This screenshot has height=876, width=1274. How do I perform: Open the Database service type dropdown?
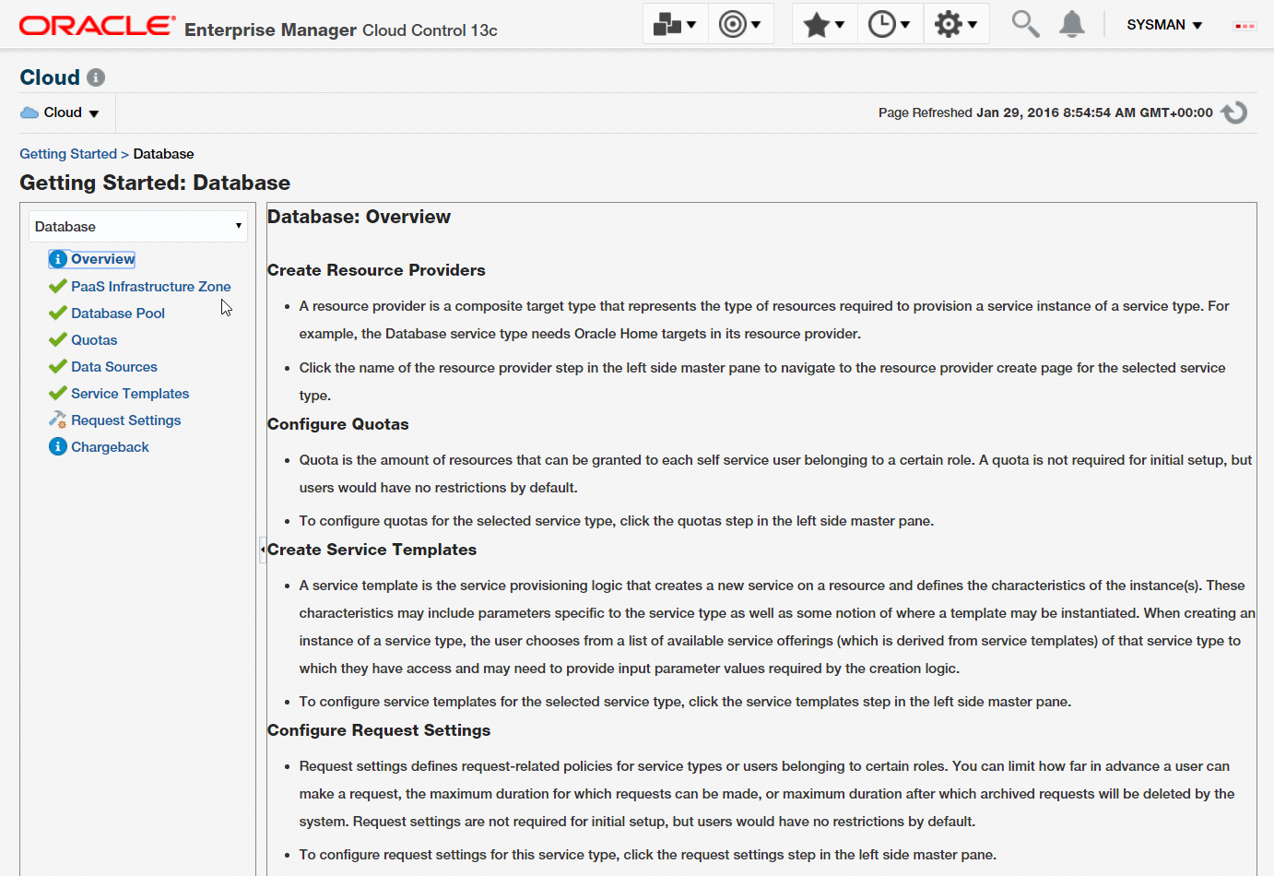138,227
